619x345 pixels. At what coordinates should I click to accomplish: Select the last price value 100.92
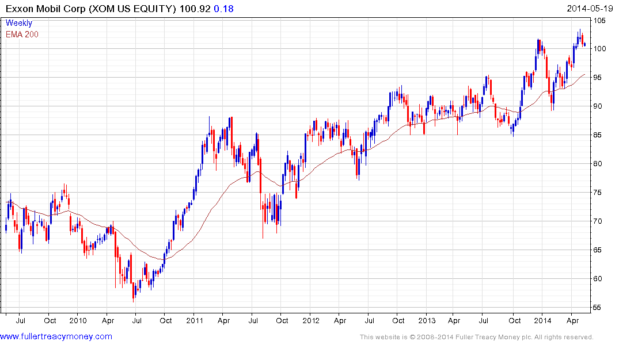pos(195,9)
